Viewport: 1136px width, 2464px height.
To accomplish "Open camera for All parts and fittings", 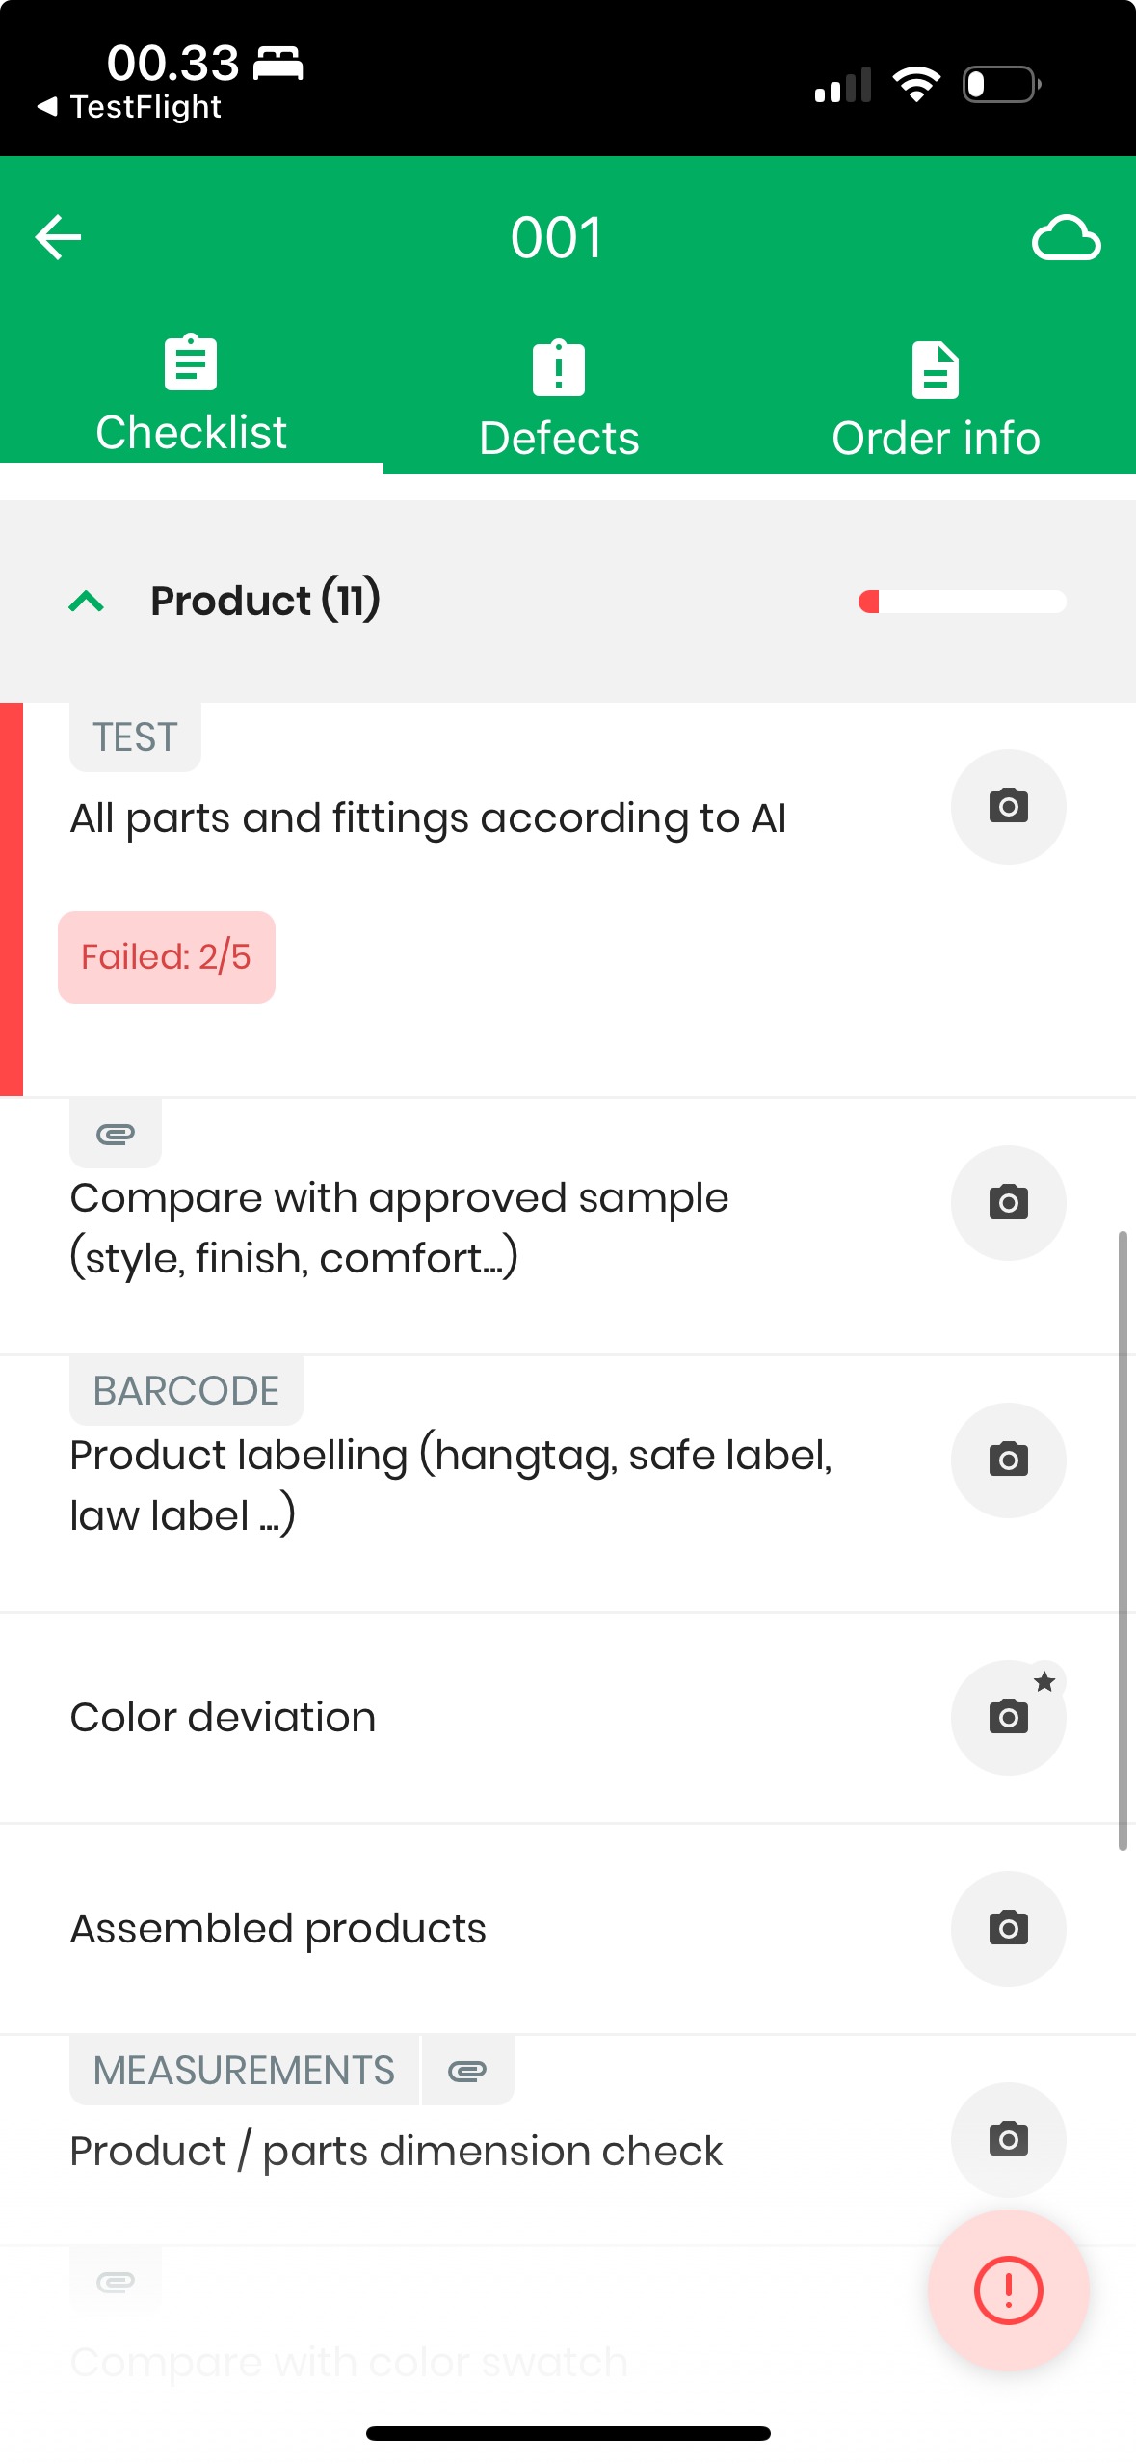I will (x=1007, y=806).
